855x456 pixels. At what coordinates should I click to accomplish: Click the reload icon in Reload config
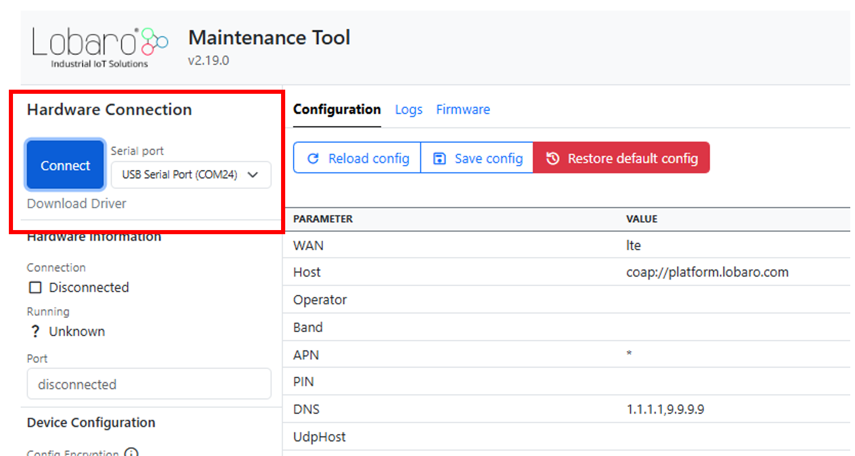click(314, 159)
